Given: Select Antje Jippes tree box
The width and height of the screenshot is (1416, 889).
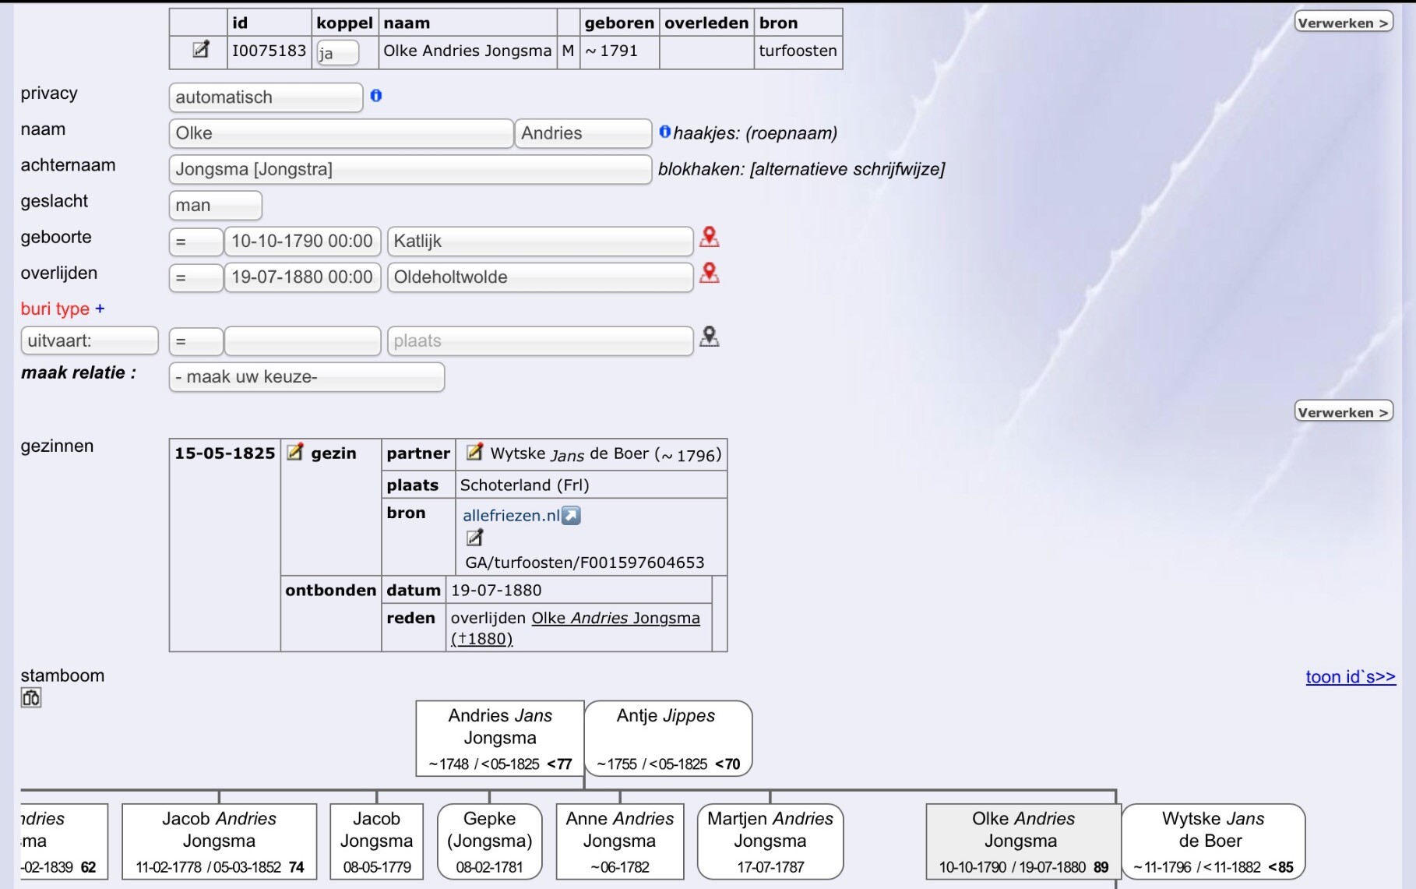Looking at the screenshot, I should 668,739.
